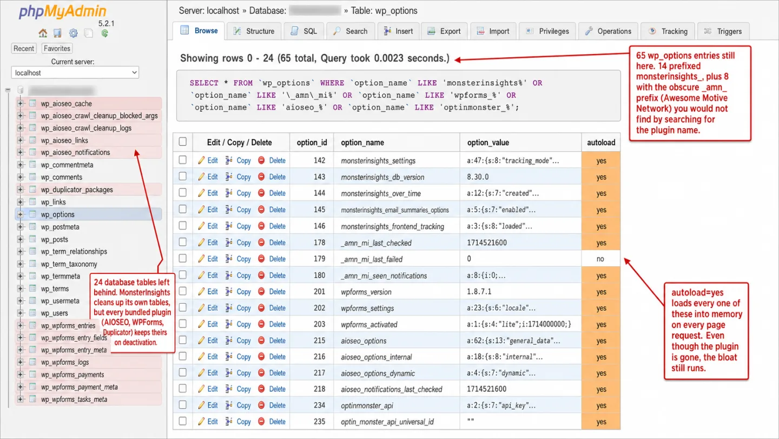Click the documentation page icon
The height and width of the screenshot is (439, 779).
tap(89, 33)
